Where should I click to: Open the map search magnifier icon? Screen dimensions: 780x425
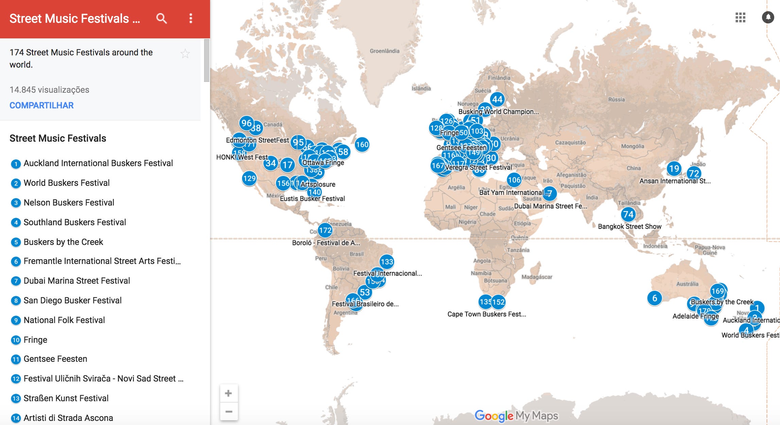point(161,18)
